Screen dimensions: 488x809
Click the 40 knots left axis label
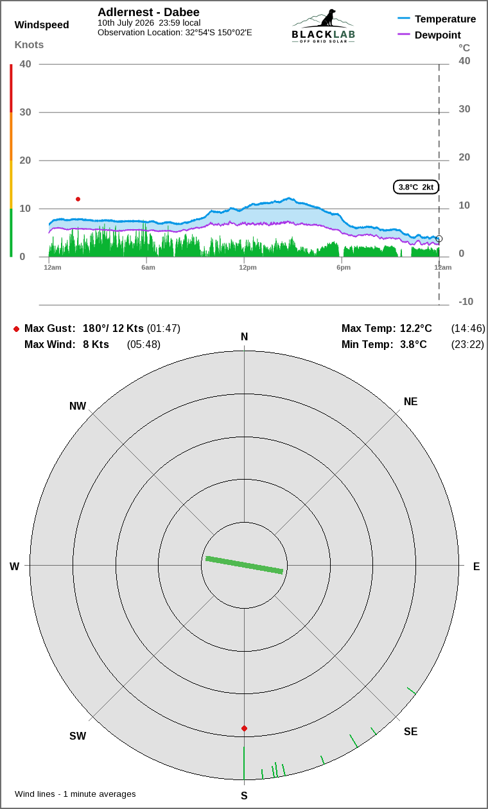tap(25, 64)
